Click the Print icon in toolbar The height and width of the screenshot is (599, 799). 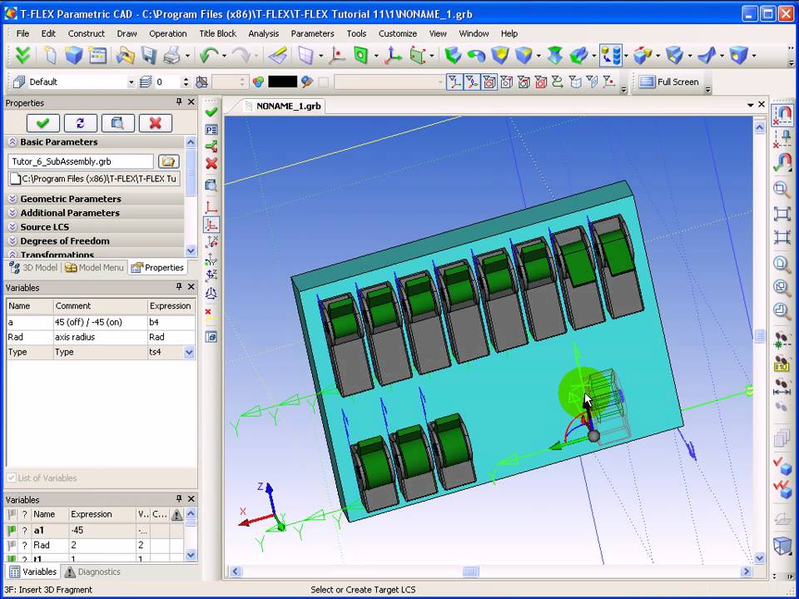(171, 56)
